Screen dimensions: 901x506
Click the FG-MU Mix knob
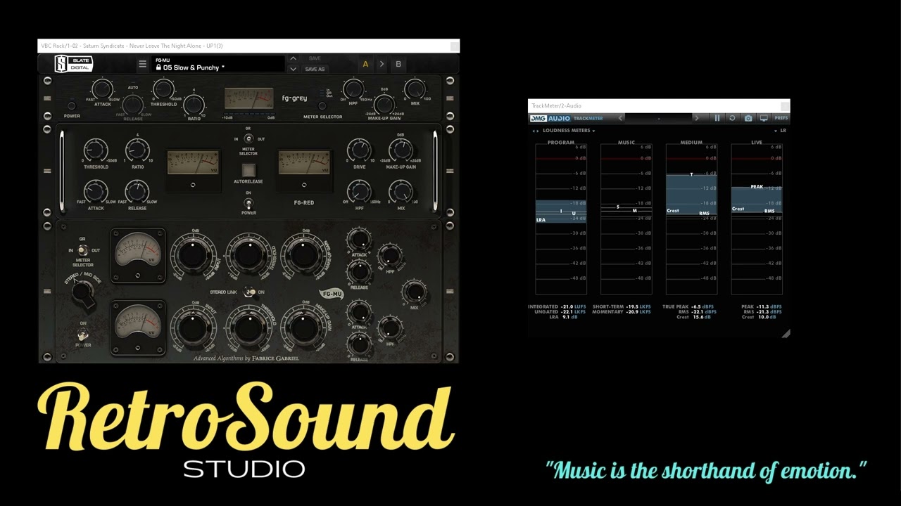click(x=414, y=292)
